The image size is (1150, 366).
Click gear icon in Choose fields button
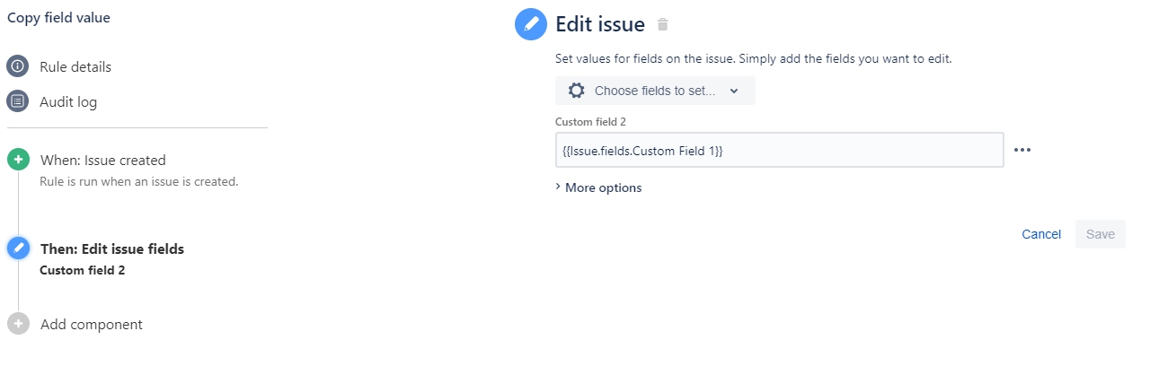577,91
